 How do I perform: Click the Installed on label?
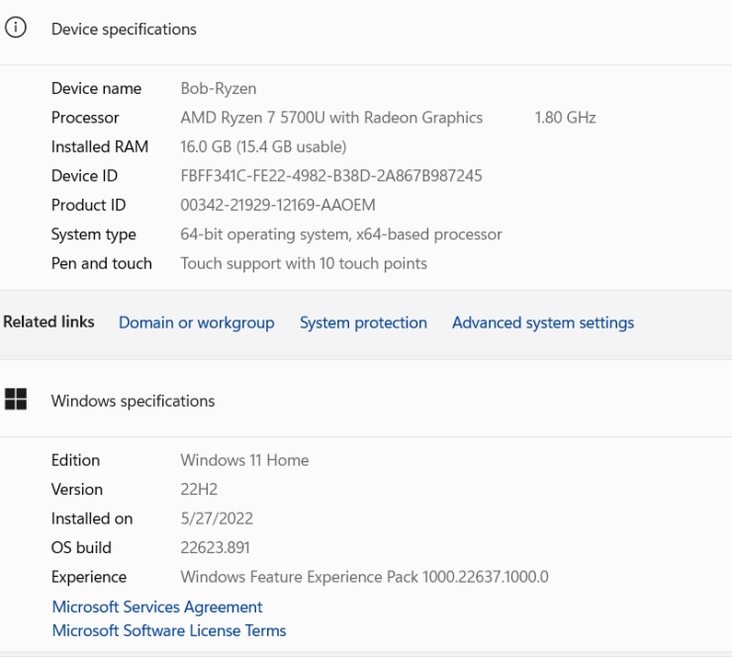[91, 518]
